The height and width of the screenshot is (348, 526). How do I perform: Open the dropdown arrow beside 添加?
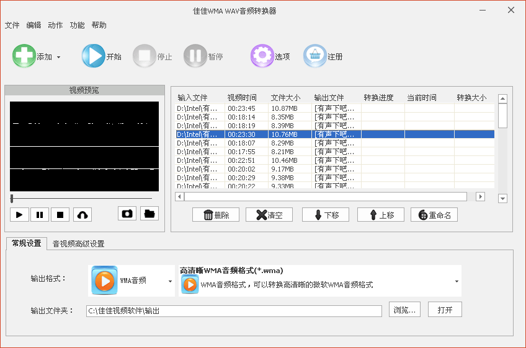[x=59, y=57]
